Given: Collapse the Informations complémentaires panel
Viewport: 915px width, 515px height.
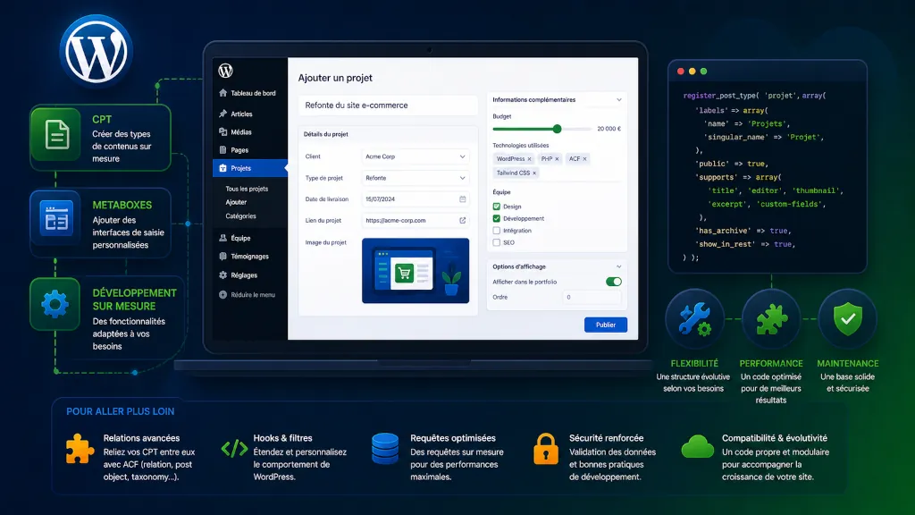Looking at the screenshot, I should [619, 100].
